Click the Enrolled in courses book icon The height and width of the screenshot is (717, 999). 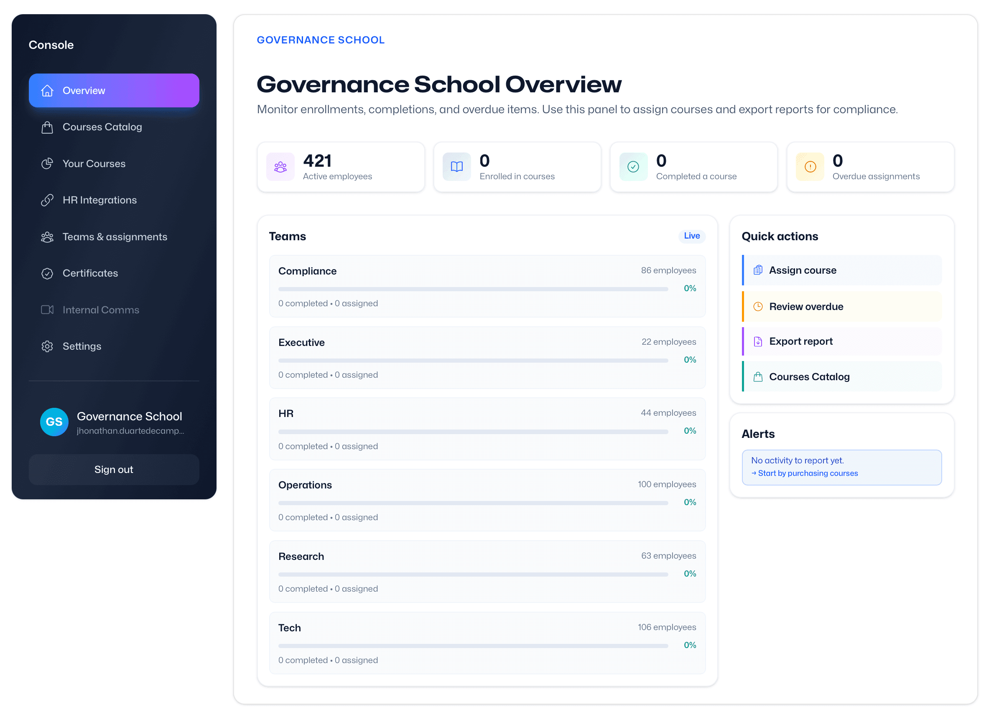(456, 167)
